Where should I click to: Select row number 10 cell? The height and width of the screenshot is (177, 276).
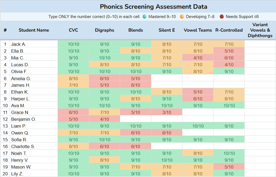[x=5, y=106]
